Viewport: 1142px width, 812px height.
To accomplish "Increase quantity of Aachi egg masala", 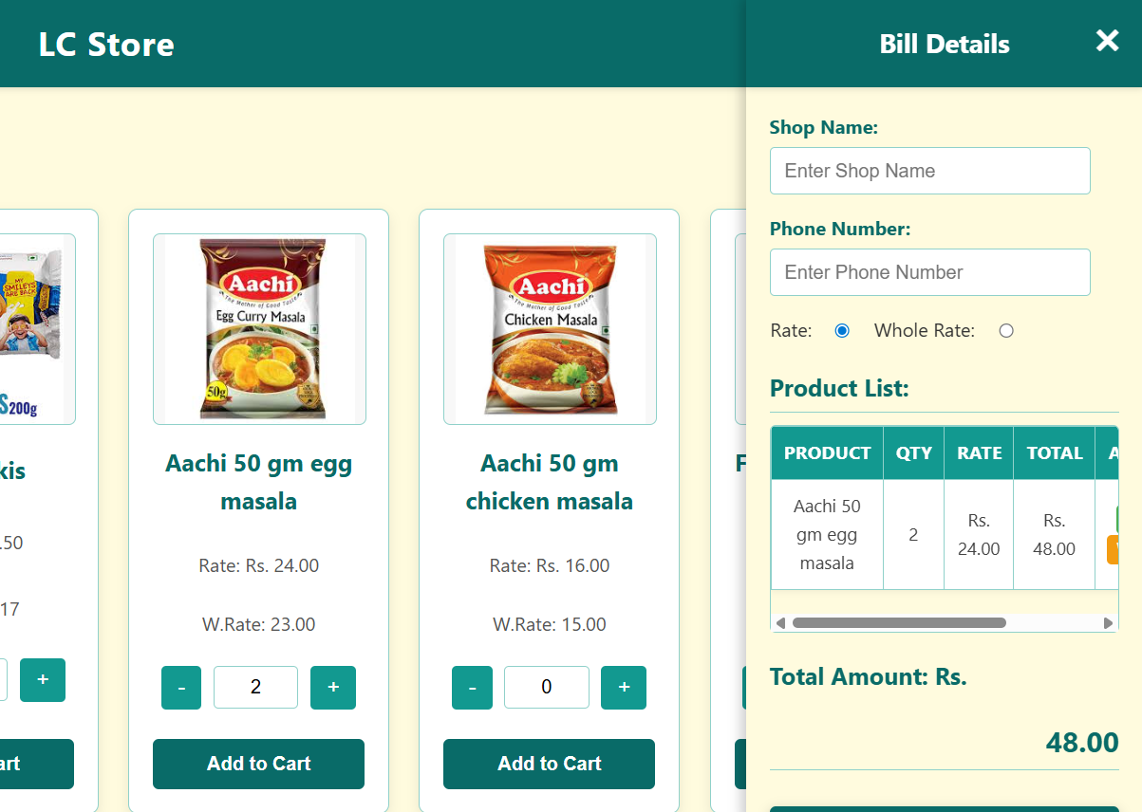I will pos(333,688).
